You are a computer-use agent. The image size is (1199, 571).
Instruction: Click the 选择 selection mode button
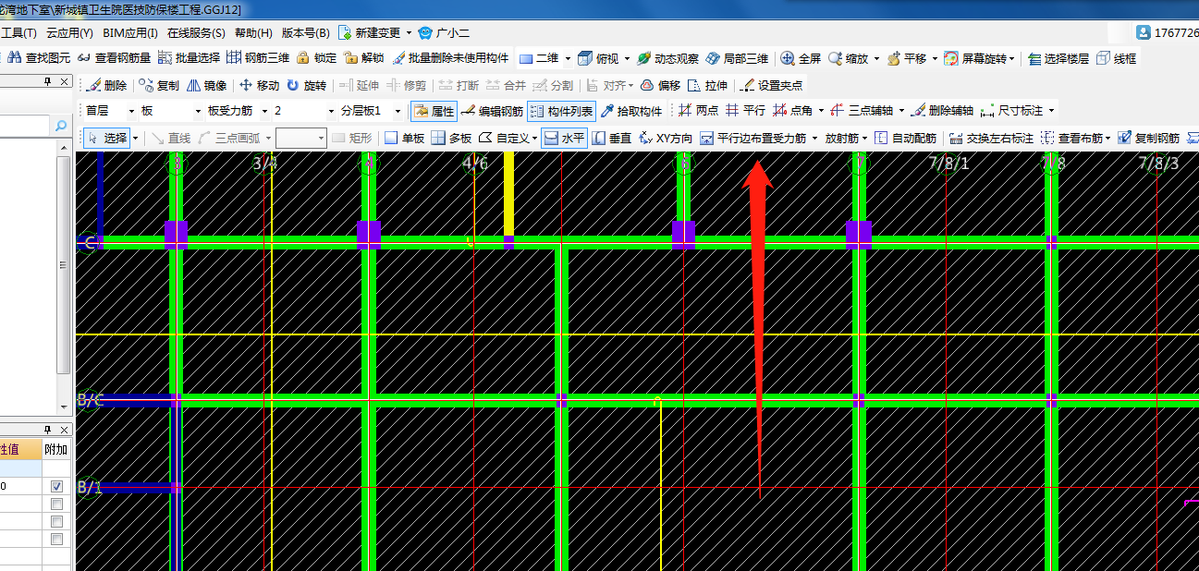(x=107, y=138)
